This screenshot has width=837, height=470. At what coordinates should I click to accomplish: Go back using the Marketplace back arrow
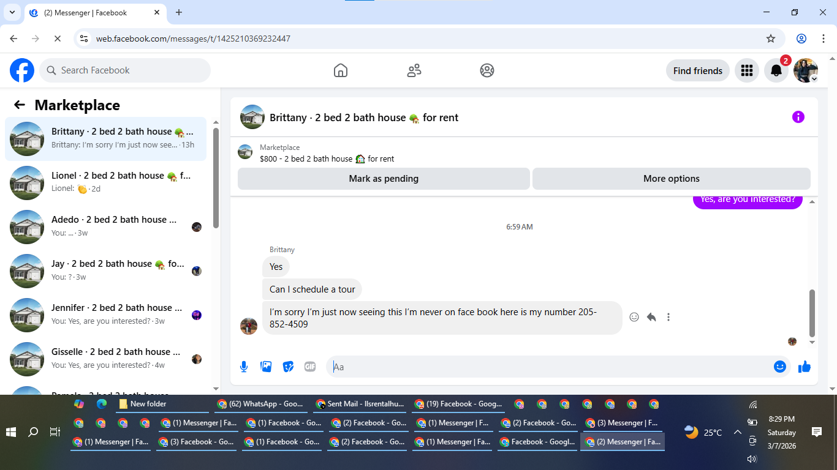tap(20, 105)
